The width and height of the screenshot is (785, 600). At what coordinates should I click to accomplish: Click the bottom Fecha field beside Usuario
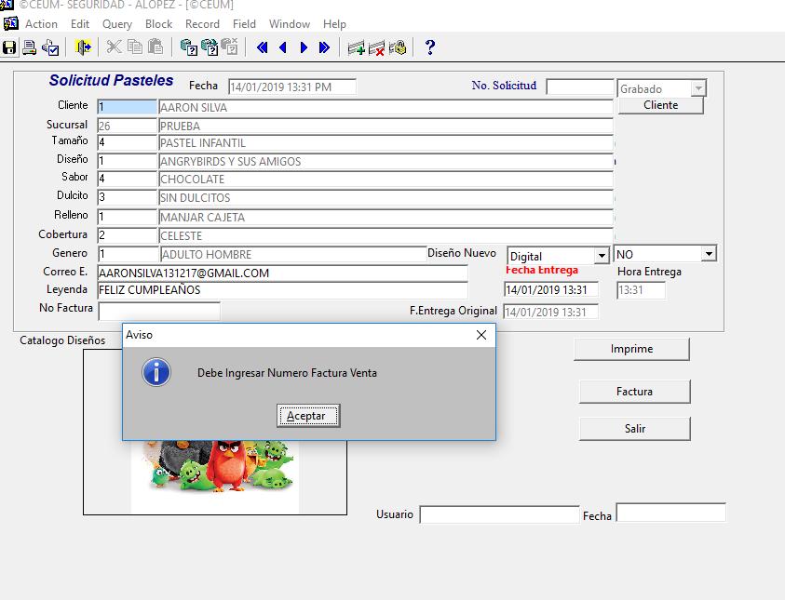[670, 513]
